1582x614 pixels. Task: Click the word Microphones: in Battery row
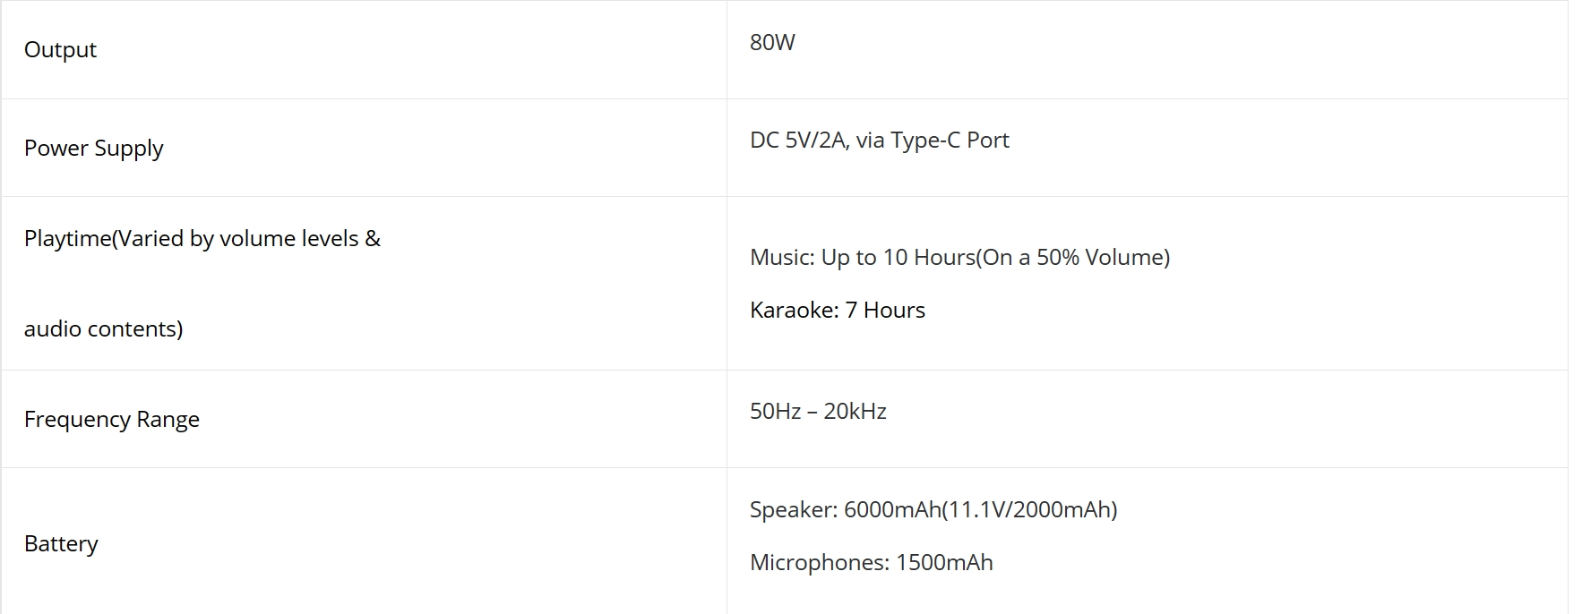coord(820,562)
